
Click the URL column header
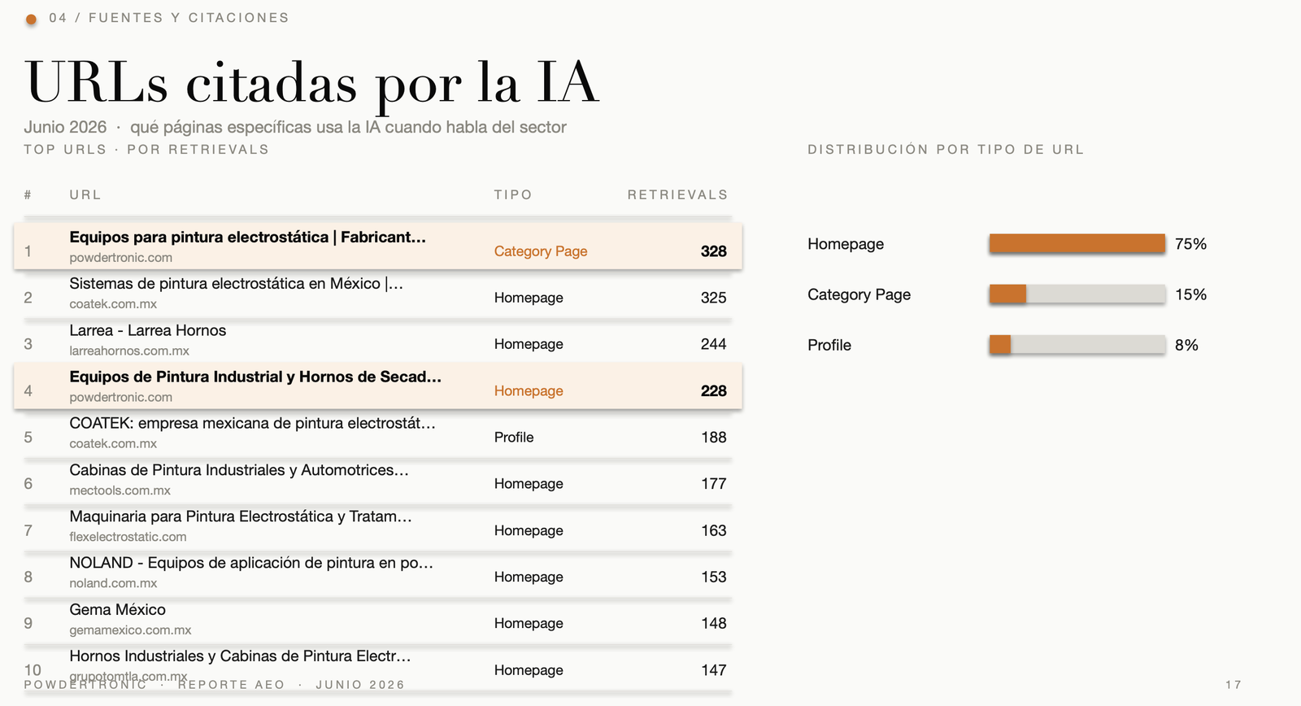point(85,195)
